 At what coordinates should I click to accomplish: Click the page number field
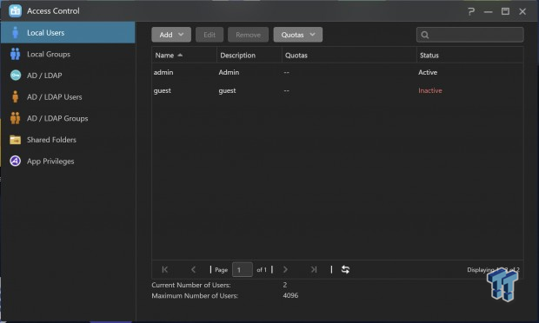pyautogui.click(x=243, y=269)
